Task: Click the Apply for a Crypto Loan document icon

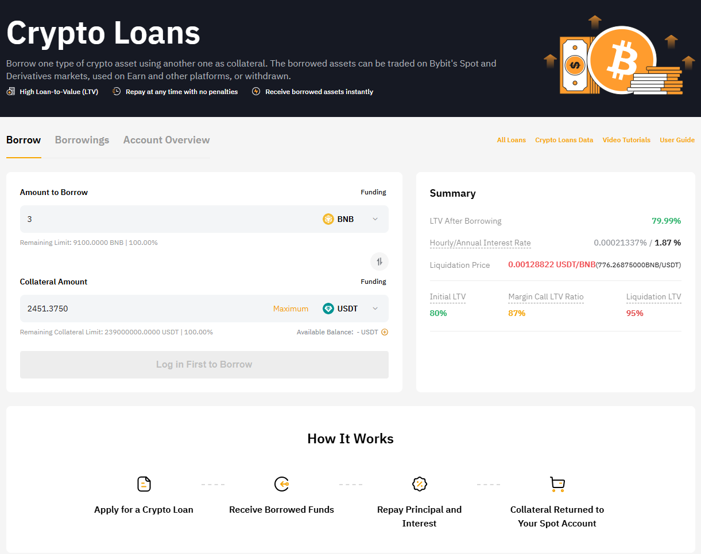Action: (144, 484)
